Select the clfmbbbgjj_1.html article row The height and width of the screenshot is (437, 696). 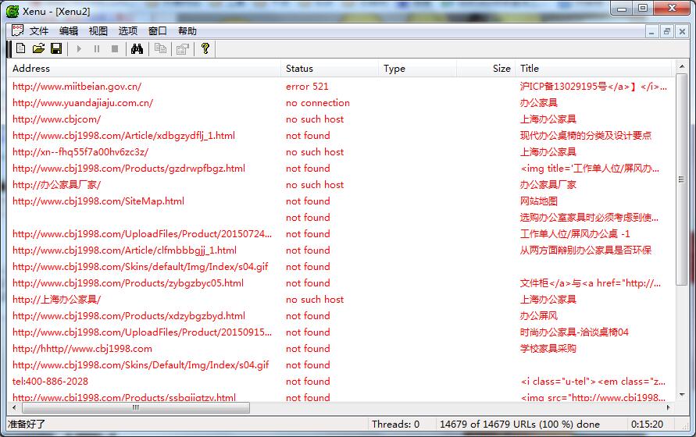pyautogui.click(x=340, y=250)
